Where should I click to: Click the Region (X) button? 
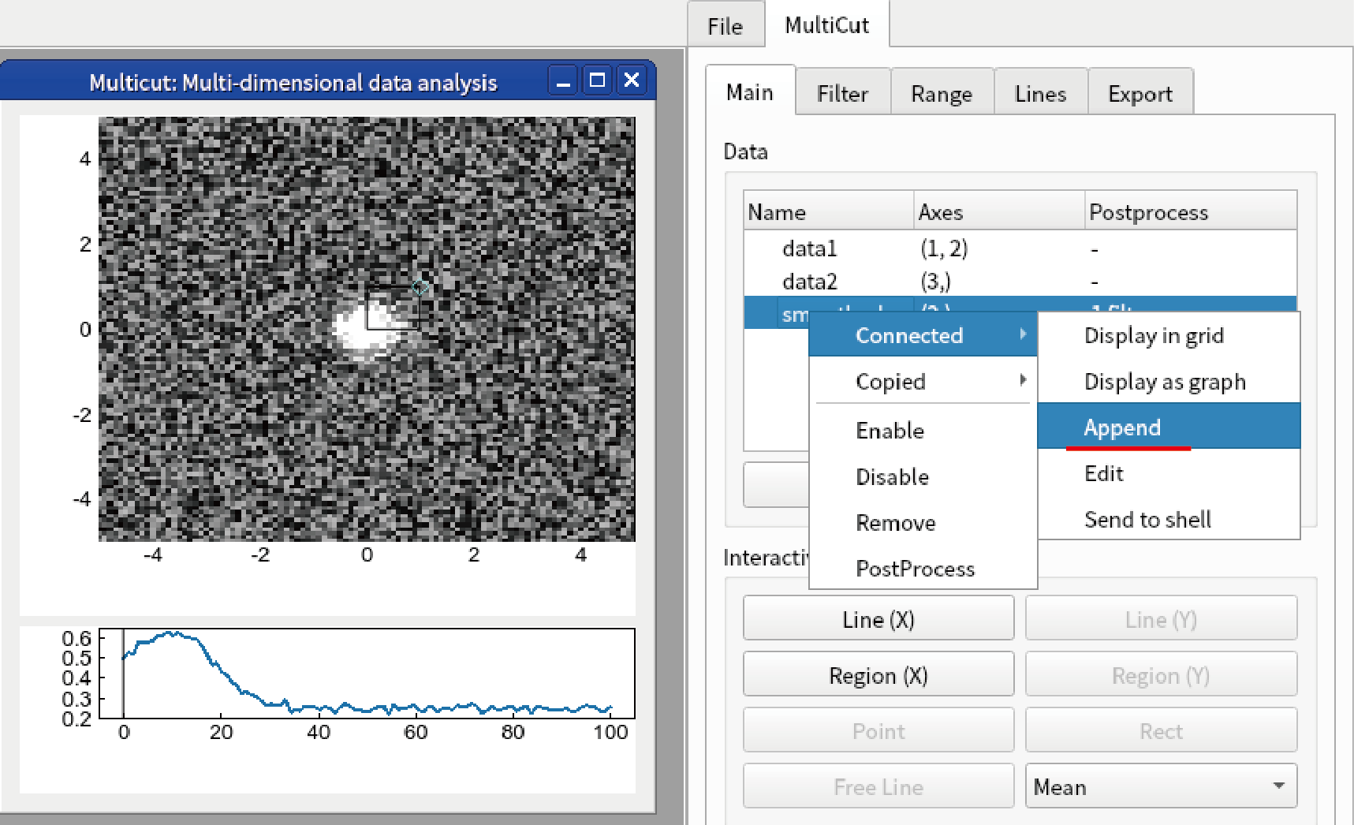tap(878, 675)
